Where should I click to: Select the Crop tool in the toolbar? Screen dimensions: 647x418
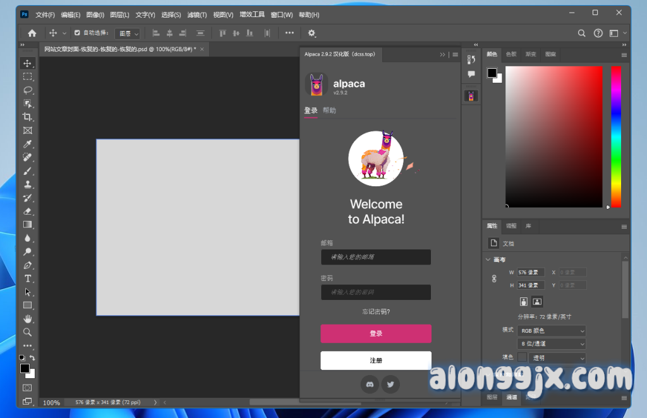click(27, 117)
